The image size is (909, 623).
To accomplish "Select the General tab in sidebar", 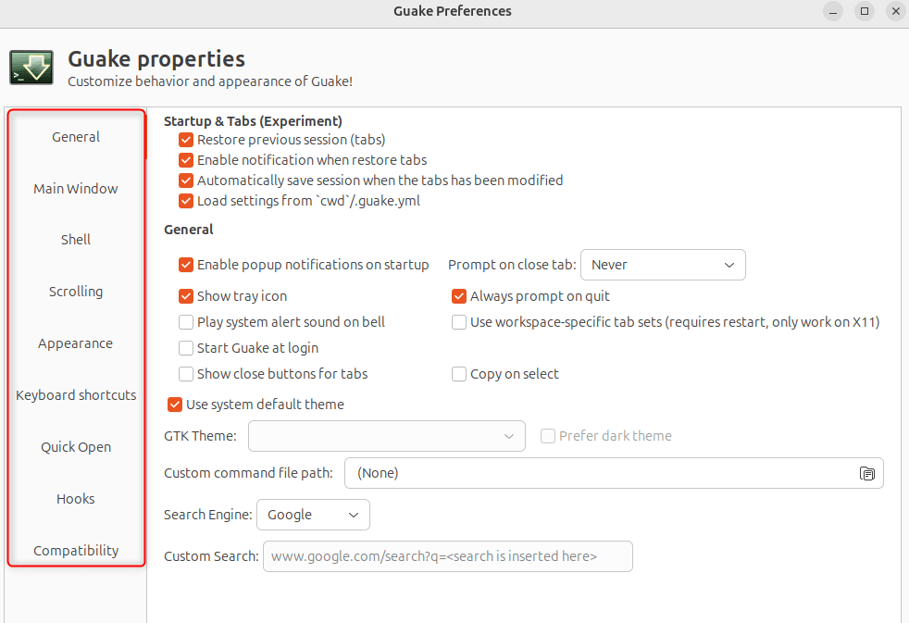I will pyautogui.click(x=76, y=137).
